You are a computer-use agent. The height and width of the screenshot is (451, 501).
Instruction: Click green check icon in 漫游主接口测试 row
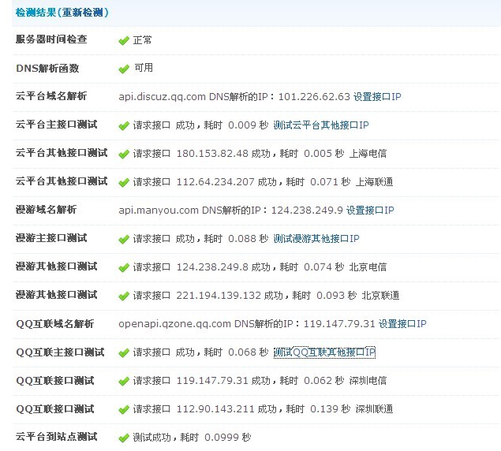124,239
